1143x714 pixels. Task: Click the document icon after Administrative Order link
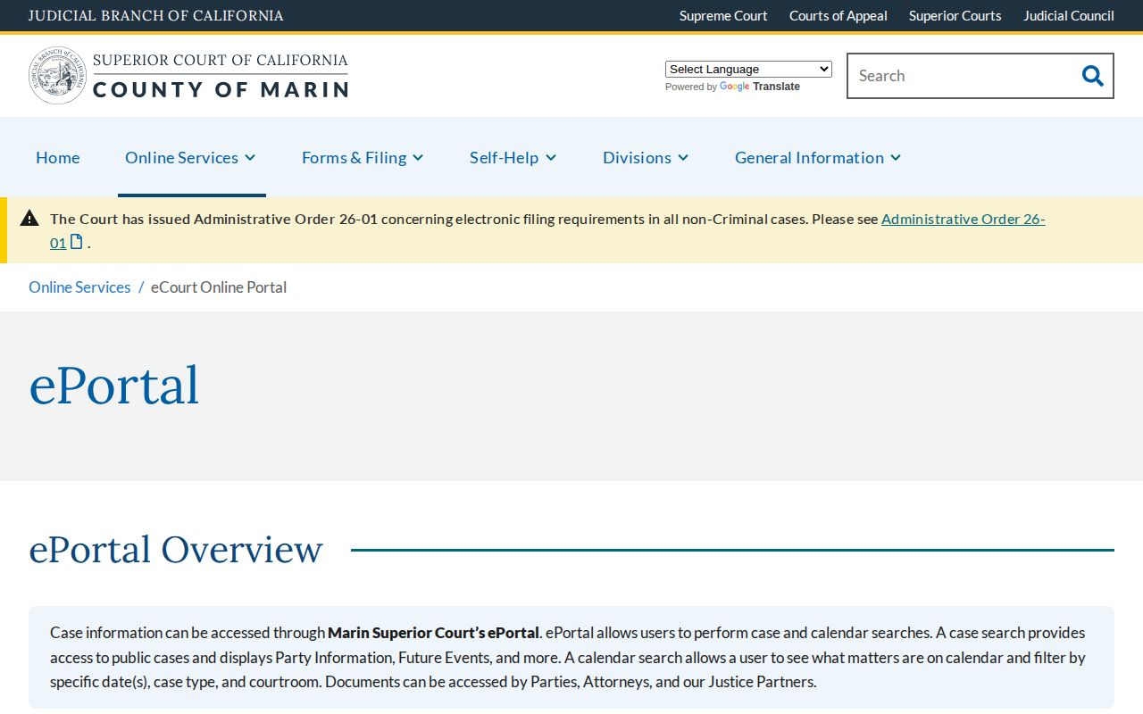coord(77,242)
